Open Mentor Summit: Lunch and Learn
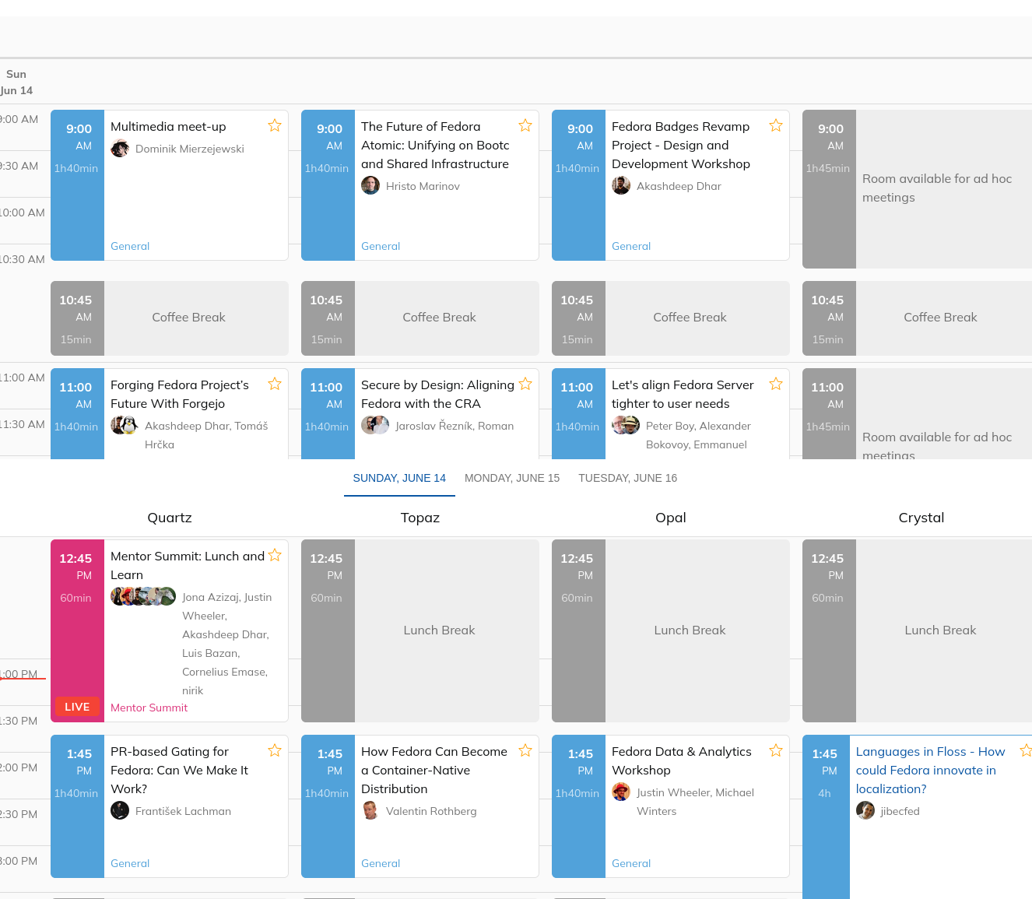The width and height of the screenshot is (1032, 899). (188, 566)
